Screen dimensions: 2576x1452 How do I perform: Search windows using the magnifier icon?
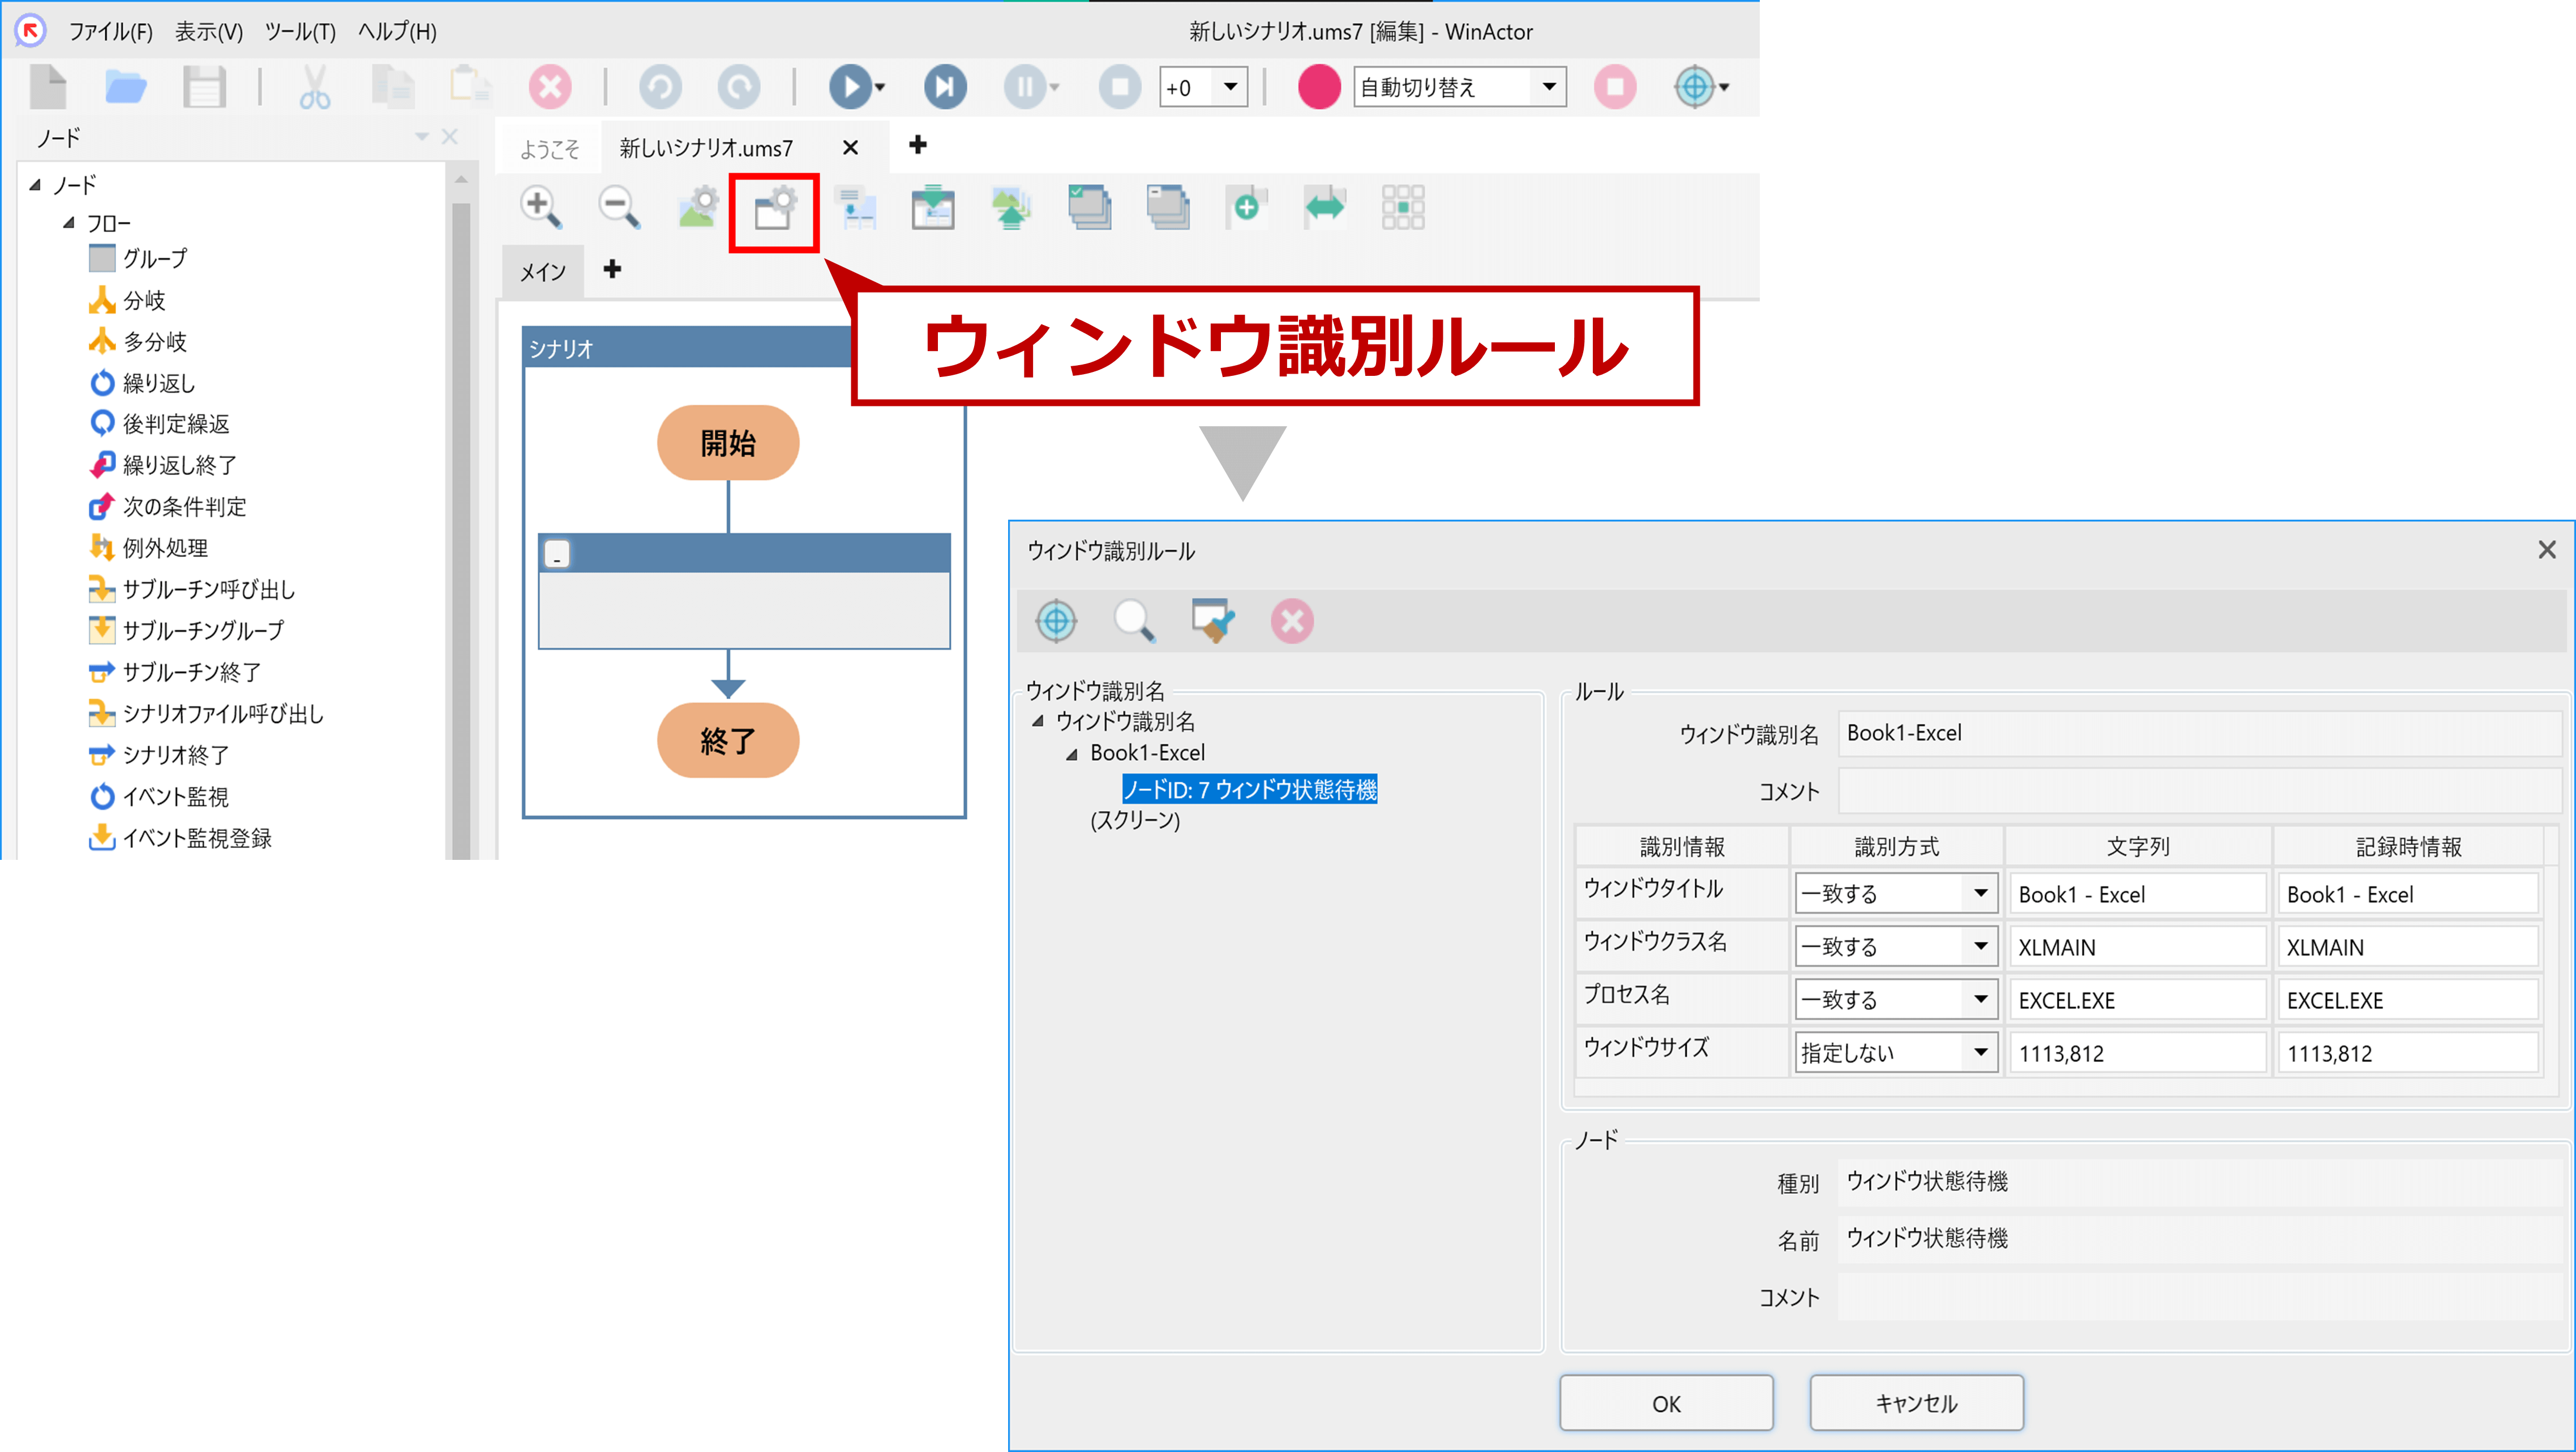tap(1135, 621)
